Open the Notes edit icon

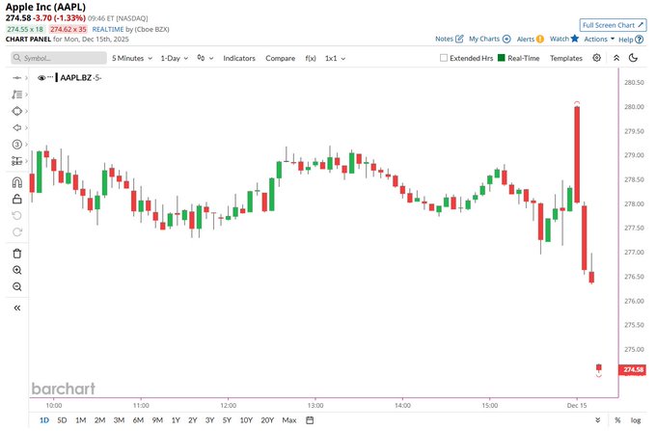click(459, 39)
